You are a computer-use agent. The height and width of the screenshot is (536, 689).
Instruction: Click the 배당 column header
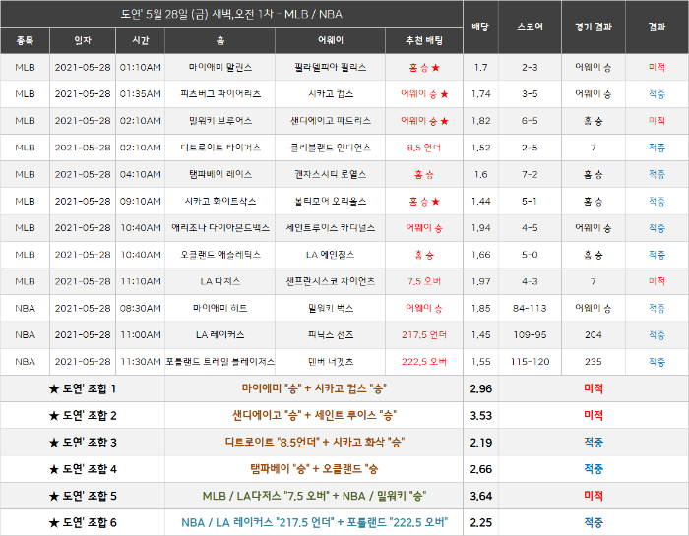(480, 27)
